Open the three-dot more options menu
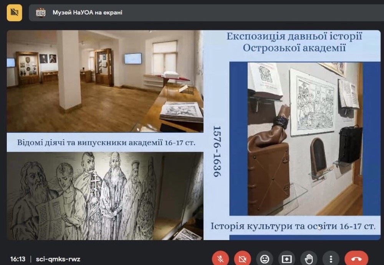Viewport: 384px width, 265px height. click(331, 259)
